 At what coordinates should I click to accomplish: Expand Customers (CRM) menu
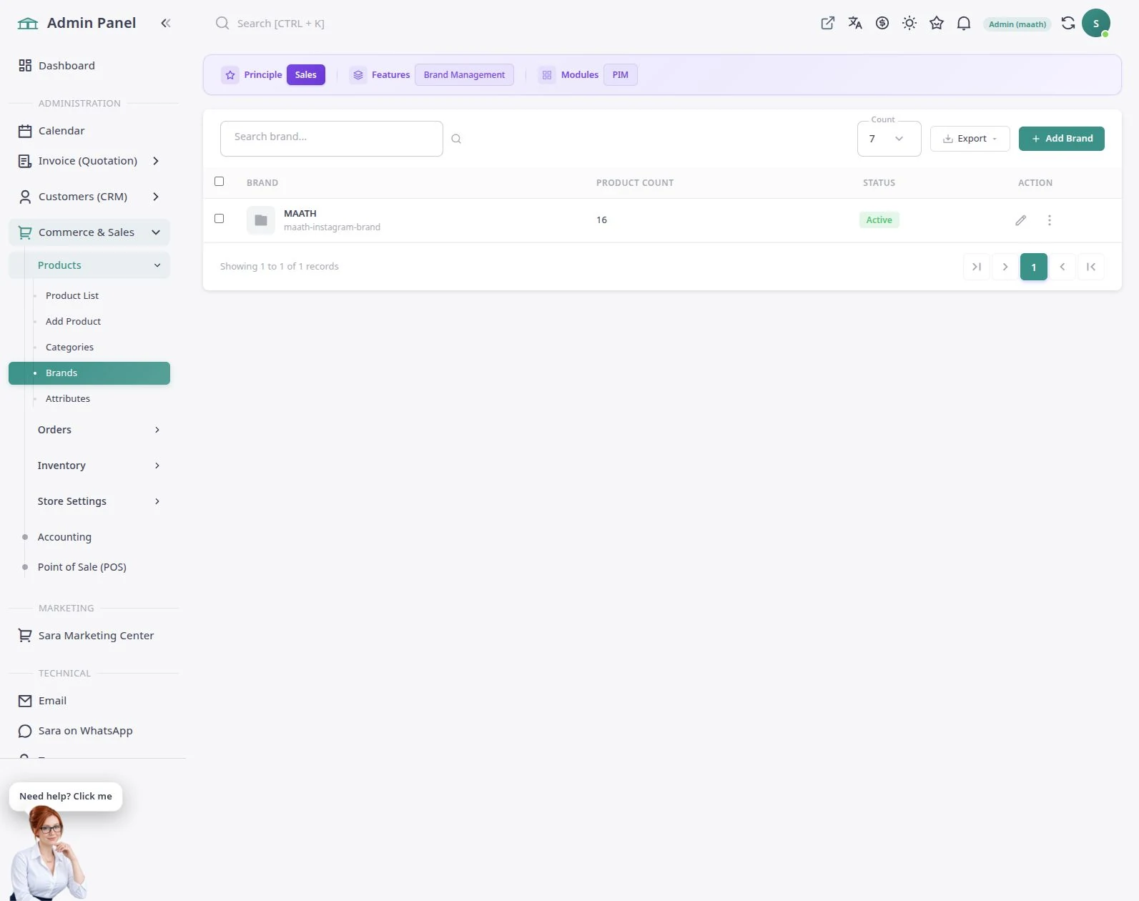89,197
